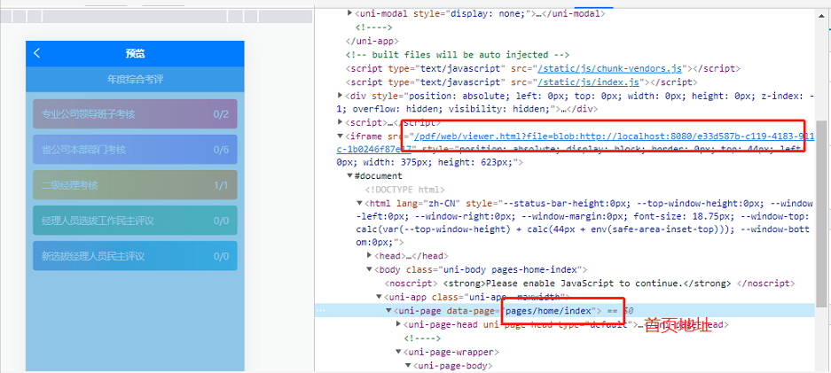Open 专业公司领导班子考核 card
Screen dimensions: 831x373
(x=135, y=113)
